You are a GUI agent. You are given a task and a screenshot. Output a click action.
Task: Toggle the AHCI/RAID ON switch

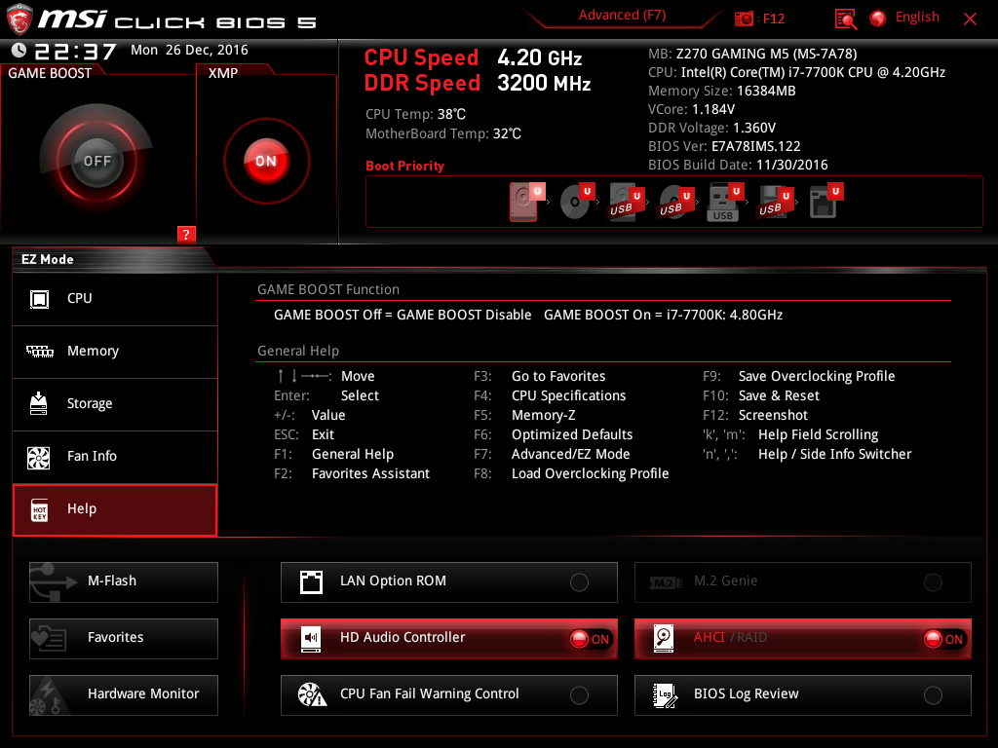944,639
